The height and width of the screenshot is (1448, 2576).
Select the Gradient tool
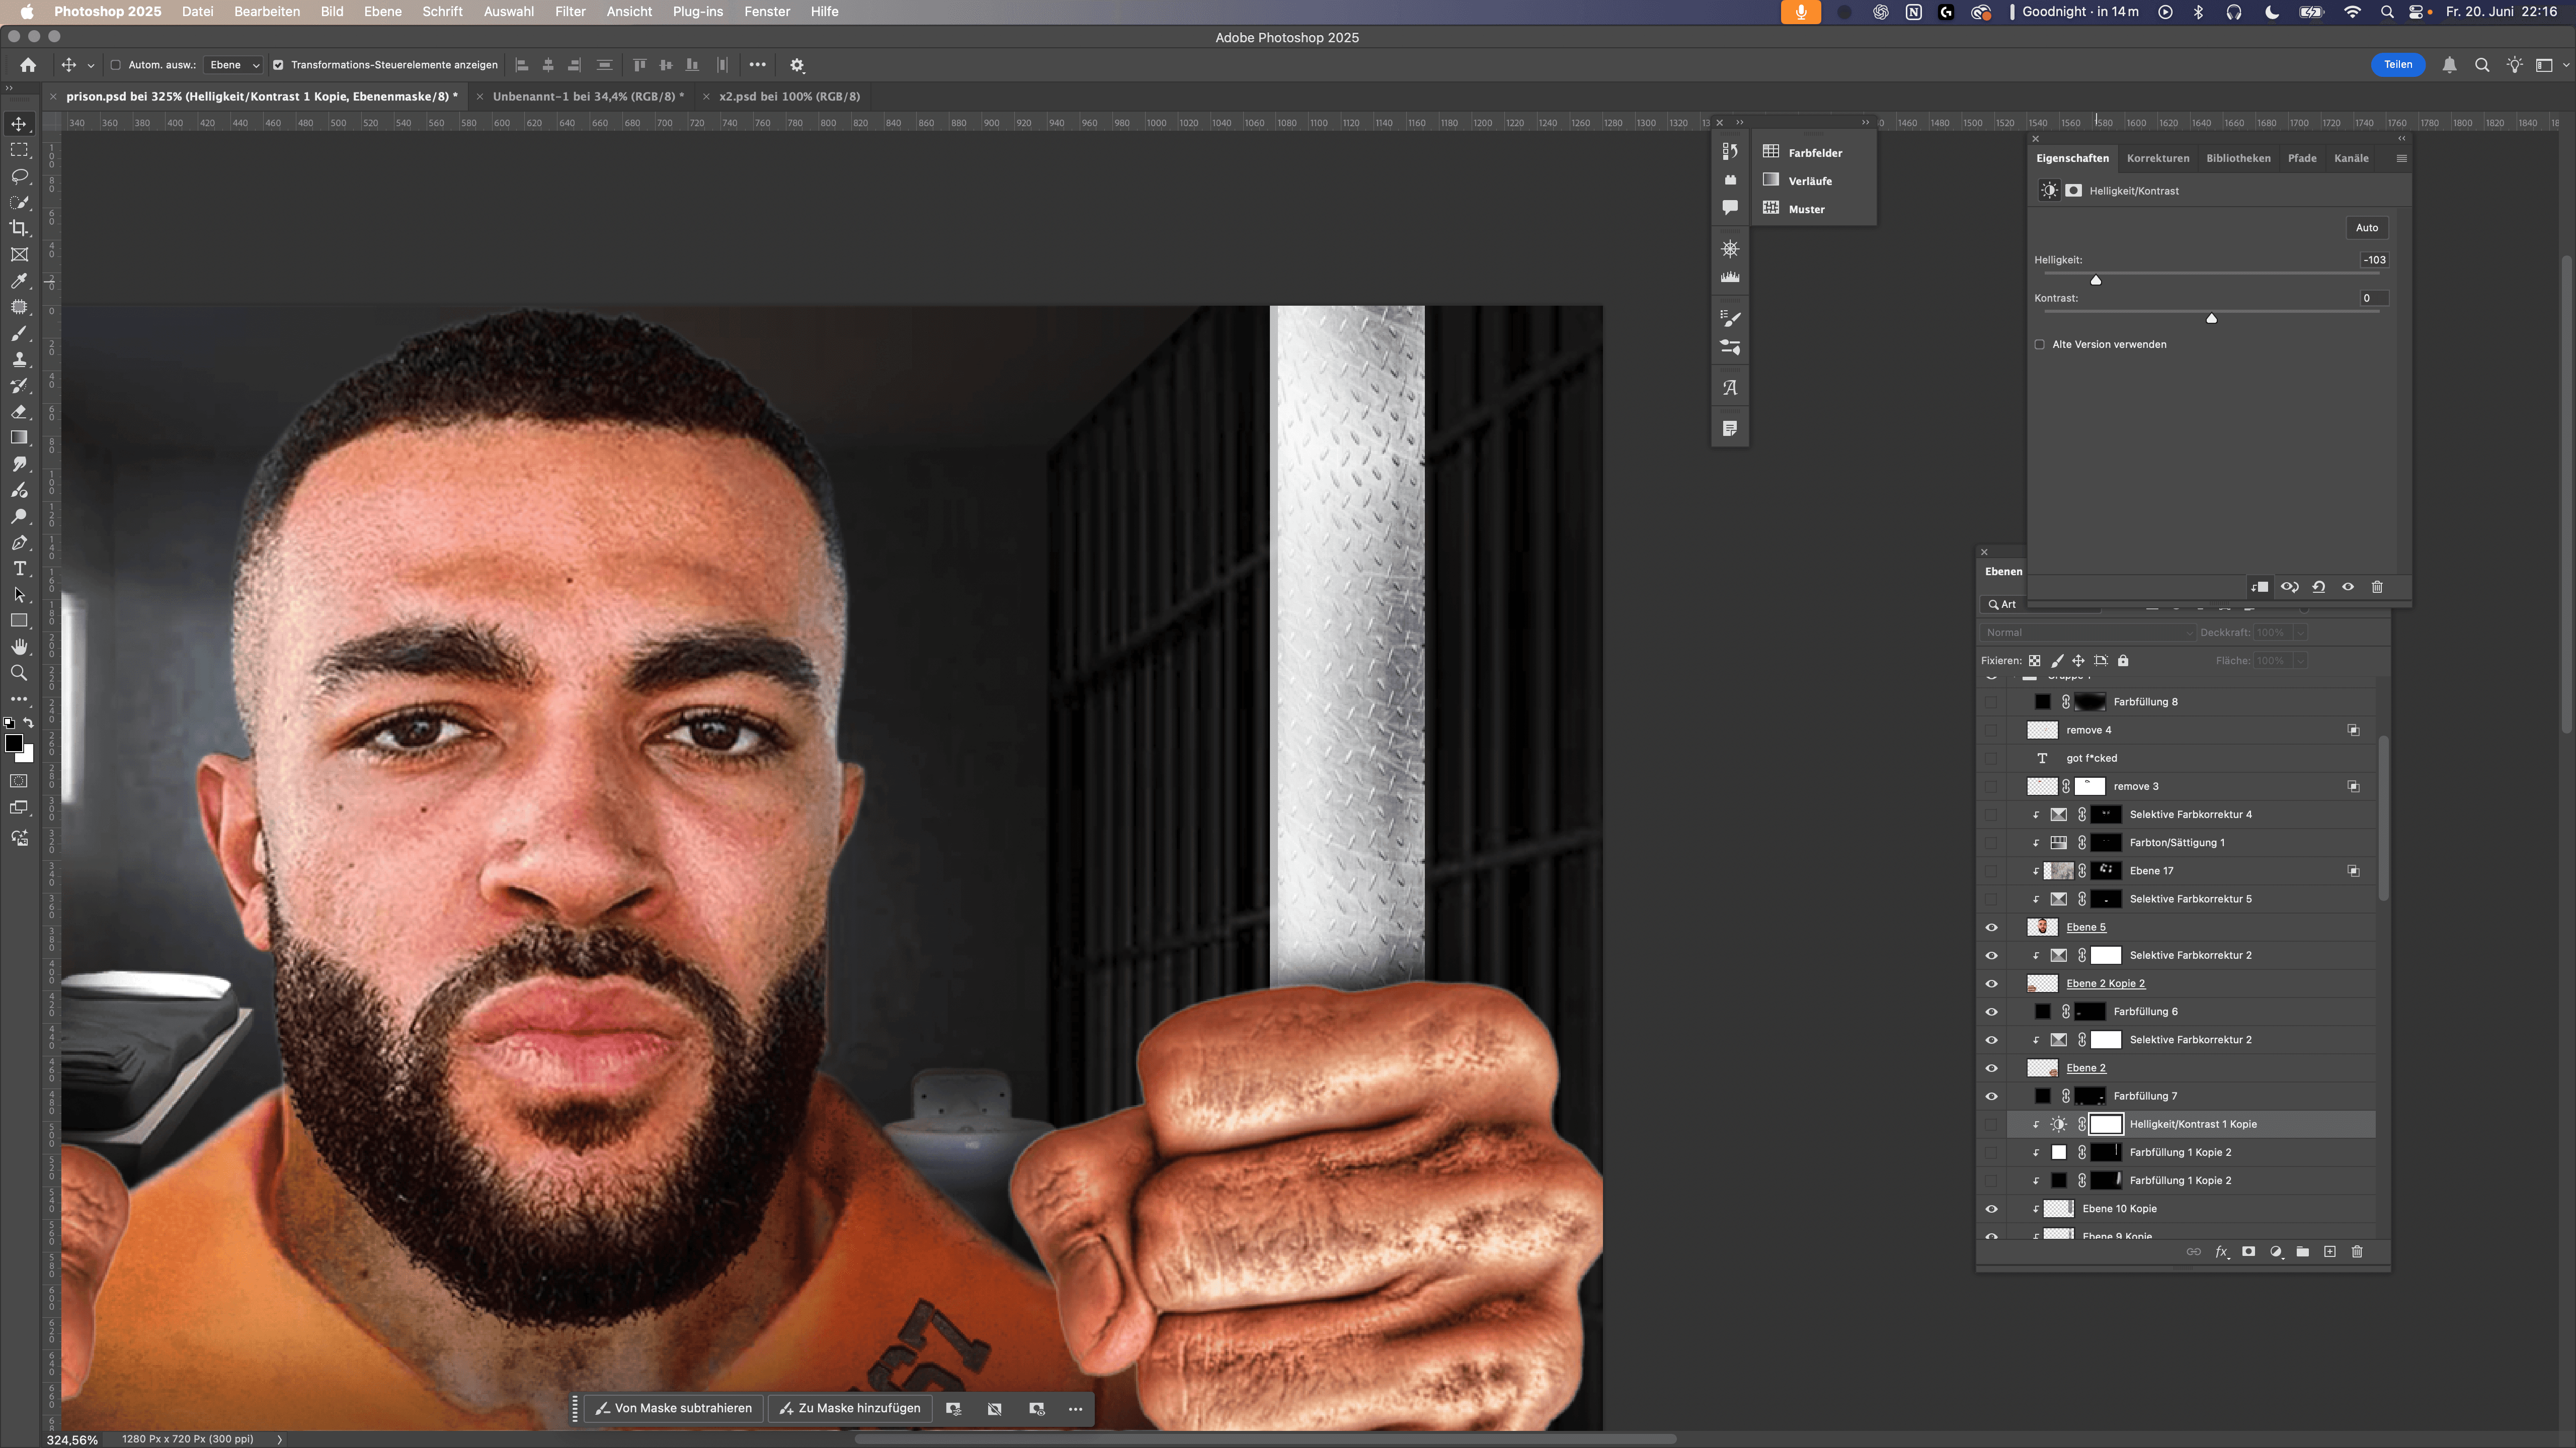coord(19,438)
